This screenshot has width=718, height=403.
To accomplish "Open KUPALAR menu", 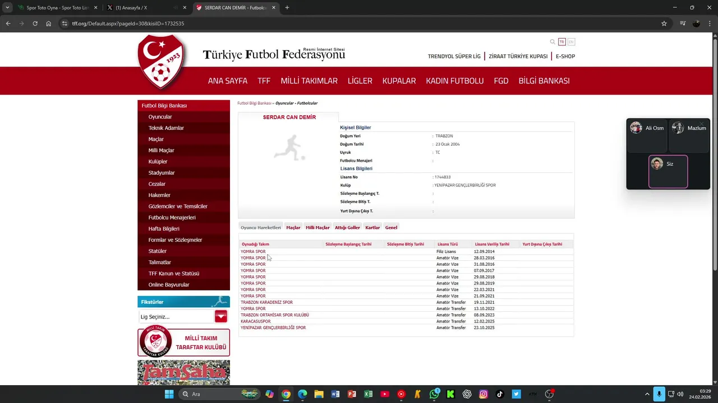I will [x=399, y=81].
